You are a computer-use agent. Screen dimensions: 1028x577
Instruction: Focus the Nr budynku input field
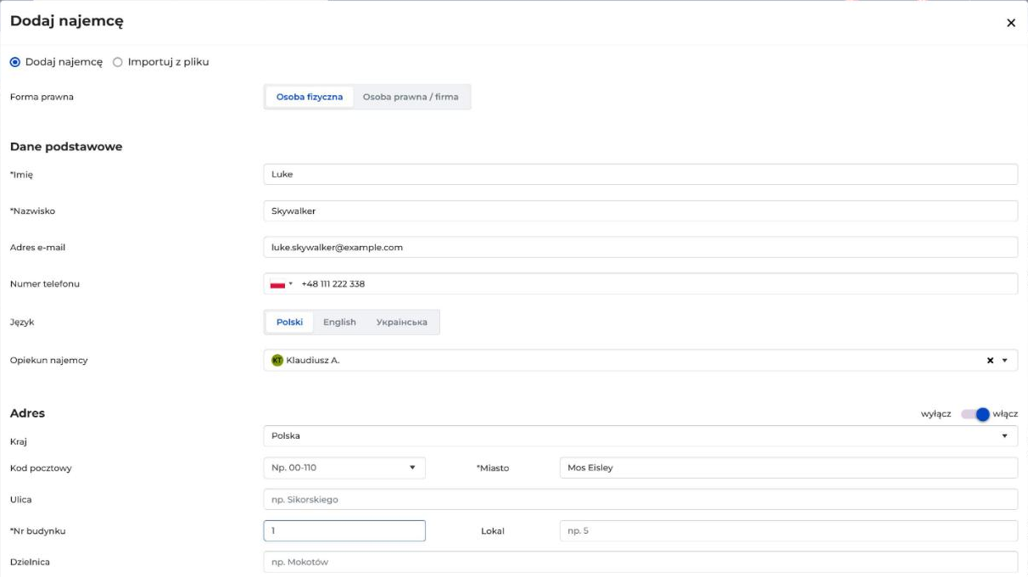click(344, 530)
